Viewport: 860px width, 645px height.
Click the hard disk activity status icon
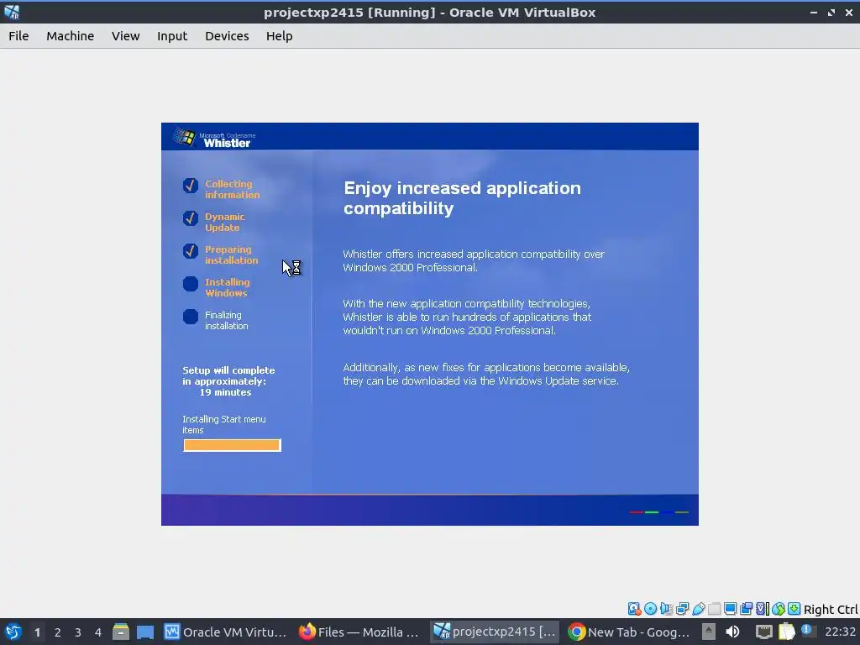634,608
